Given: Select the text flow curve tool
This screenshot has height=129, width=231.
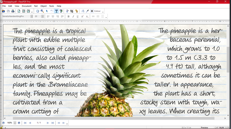Looking at the screenshot, I should click(x=83, y=11).
